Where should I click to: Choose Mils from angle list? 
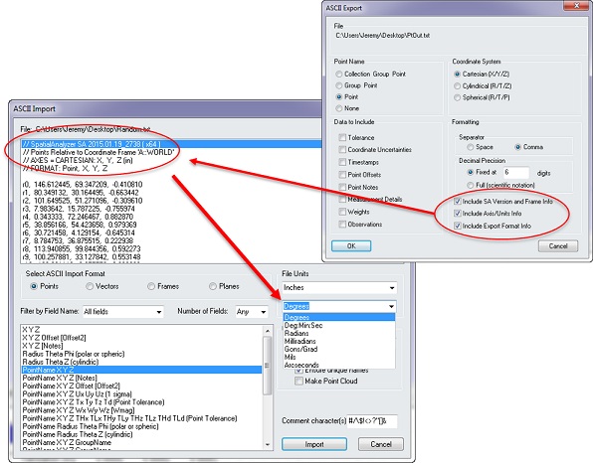(339, 357)
